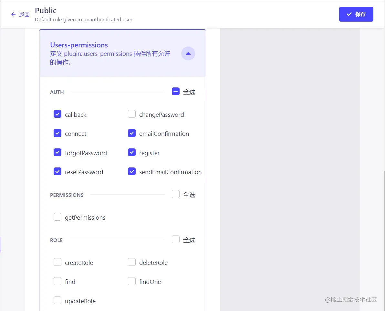Collapse the Users-permissions section
Image resolution: width=385 pixels, height=311 pixels.
click(x=188, y=54)
